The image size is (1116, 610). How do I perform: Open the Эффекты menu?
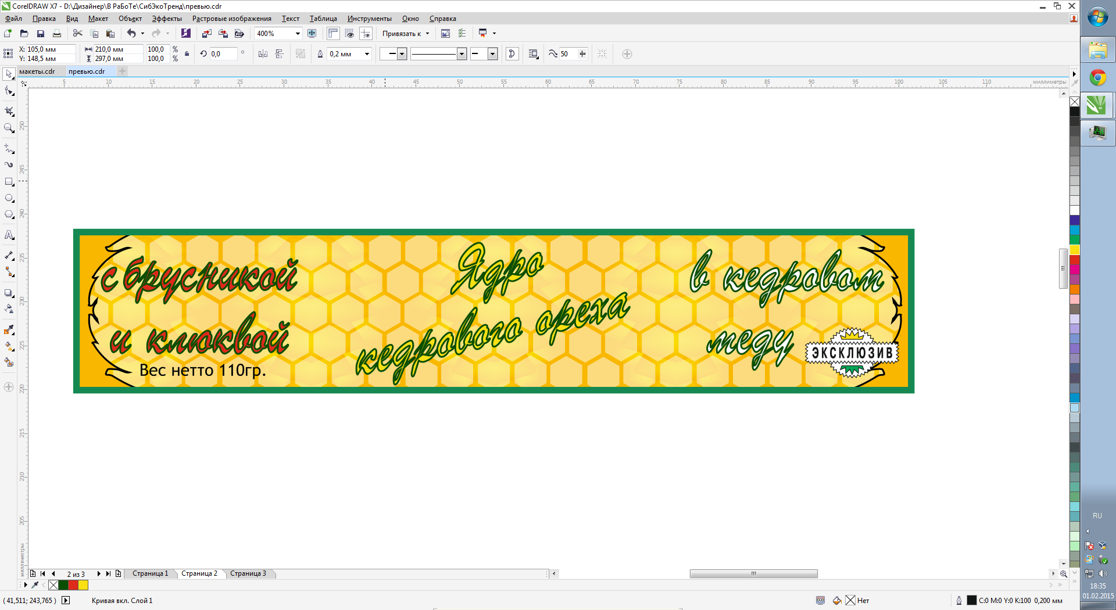pyautogui.click(x=167, y=19)
